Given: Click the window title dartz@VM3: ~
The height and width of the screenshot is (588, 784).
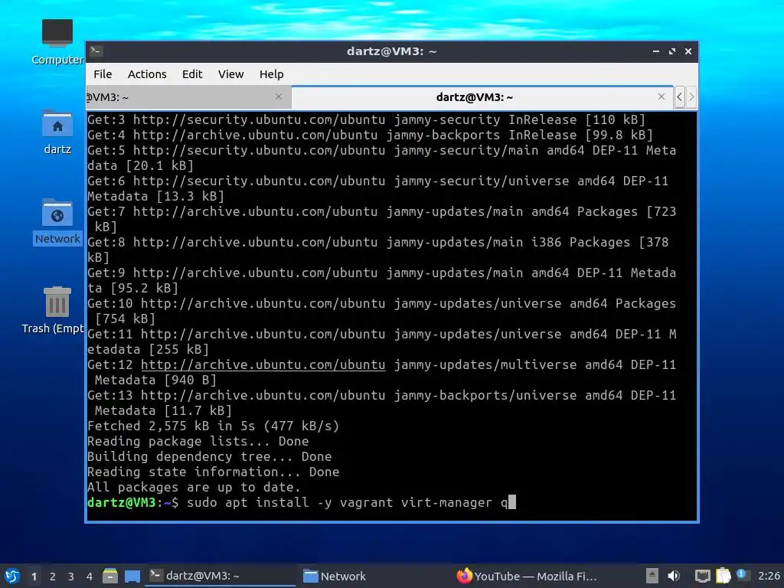Looking at the screenshot, I should 392,51.
